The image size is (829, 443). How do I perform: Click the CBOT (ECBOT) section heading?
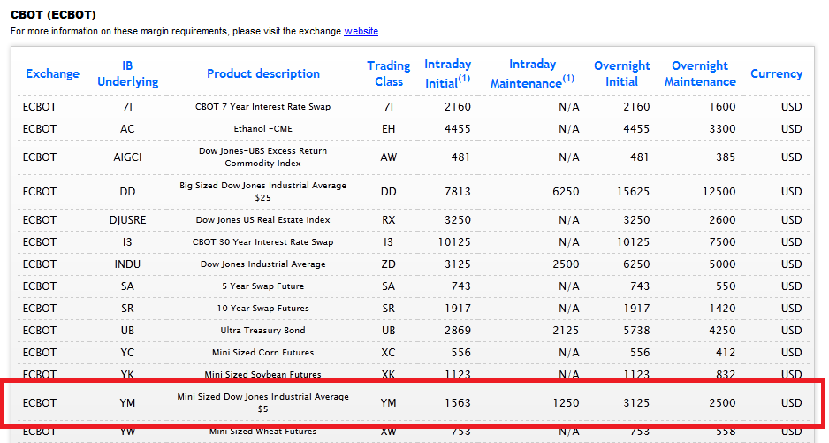(53, 14)
